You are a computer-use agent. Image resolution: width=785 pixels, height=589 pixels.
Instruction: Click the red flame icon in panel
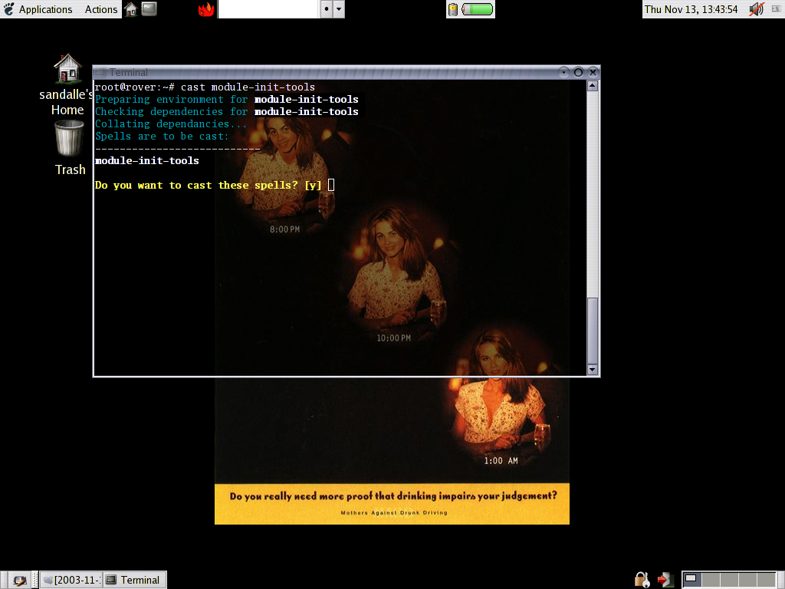[x=206, y=9]
